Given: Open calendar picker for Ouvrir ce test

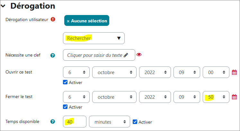Looking at the screenshot, I should 234,72.
